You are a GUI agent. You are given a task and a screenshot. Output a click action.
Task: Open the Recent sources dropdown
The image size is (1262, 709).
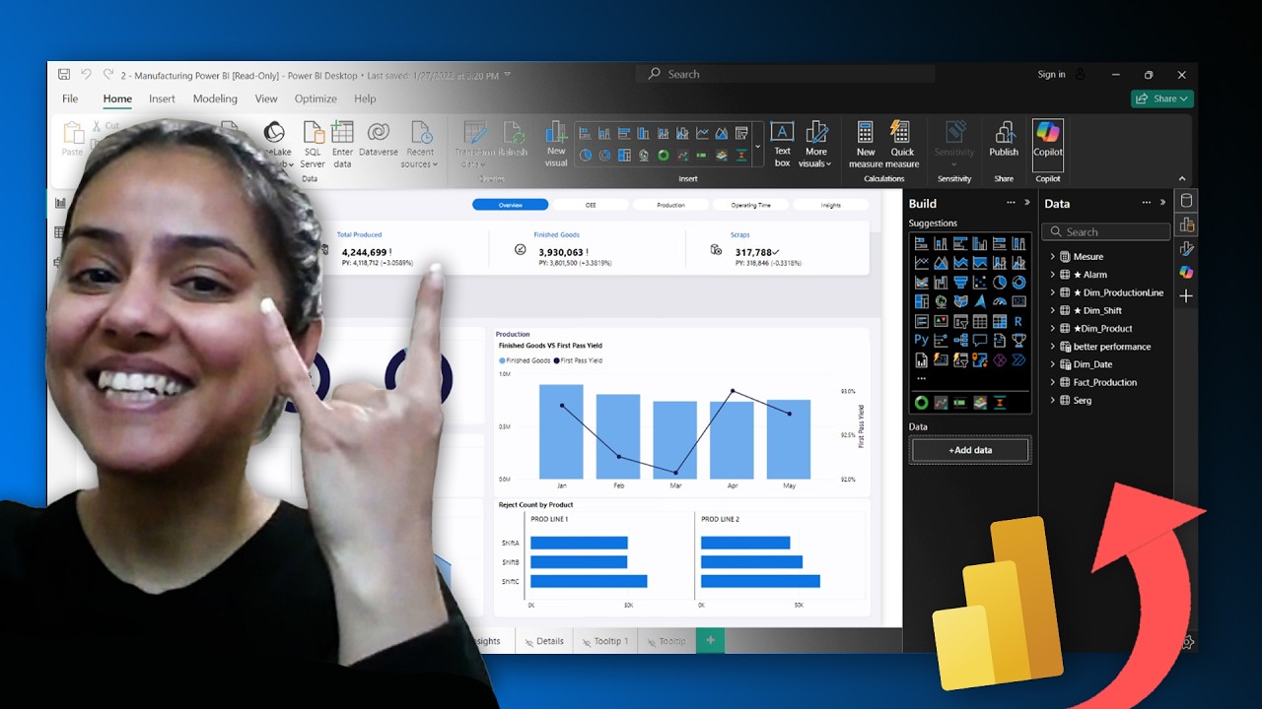pyautogui.click(x=420, y=144)
